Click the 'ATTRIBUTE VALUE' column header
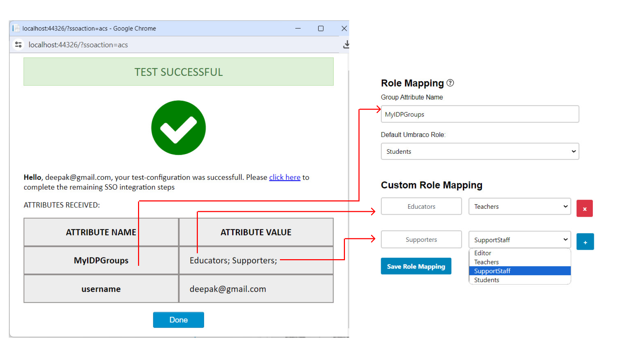 [256, 232]
